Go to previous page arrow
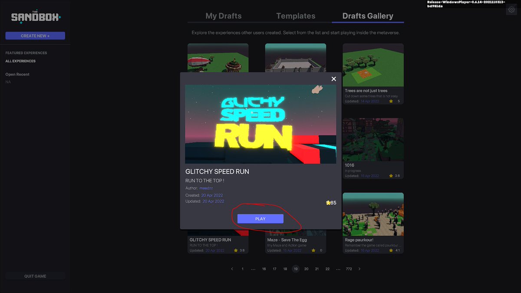Image resolution: width=521 pixels, height=293 pixels. coord(232,269)
